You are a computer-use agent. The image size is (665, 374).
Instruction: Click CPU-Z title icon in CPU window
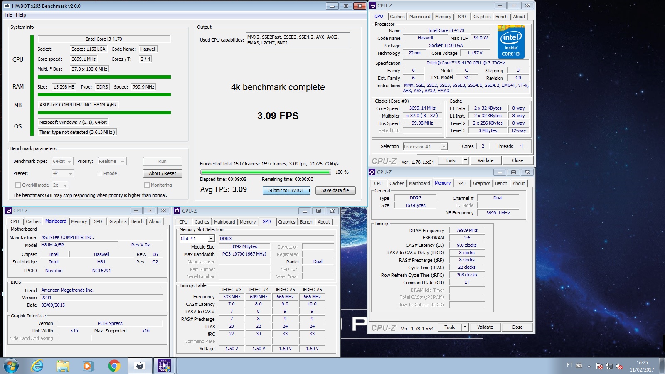pos(372,6)
